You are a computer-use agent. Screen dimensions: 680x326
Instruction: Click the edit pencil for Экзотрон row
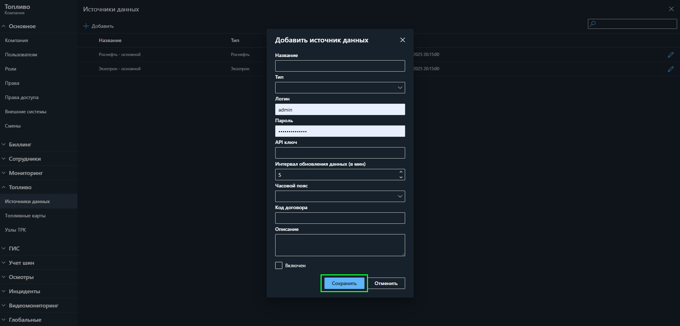pos(671,69)
